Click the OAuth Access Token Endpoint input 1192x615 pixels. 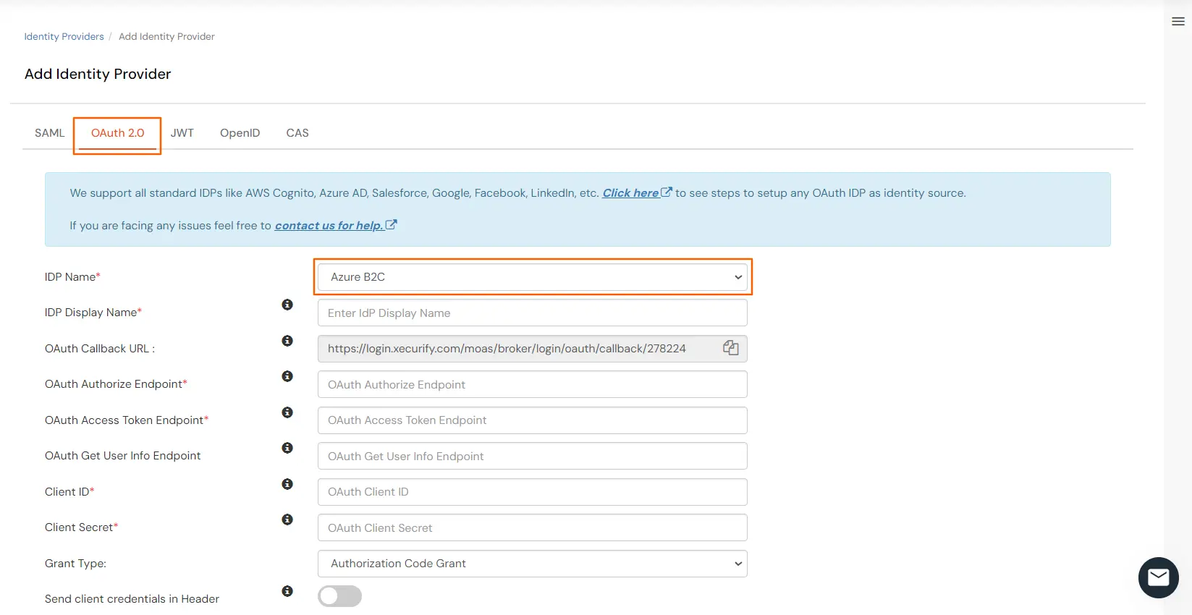click(533, 420)
